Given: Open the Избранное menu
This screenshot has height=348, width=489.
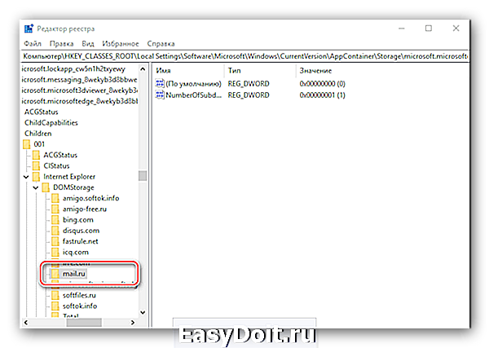Looking at the screenshot, I should 121,44.
